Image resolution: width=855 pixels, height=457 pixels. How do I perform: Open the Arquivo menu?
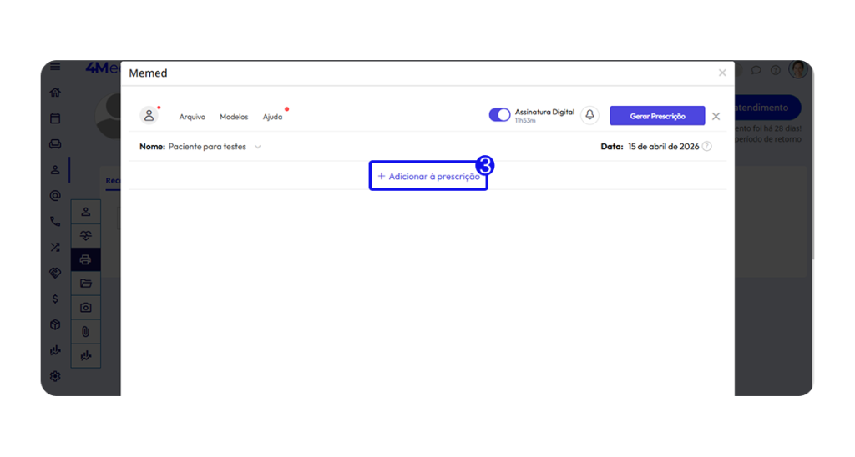tap(192, 117)
